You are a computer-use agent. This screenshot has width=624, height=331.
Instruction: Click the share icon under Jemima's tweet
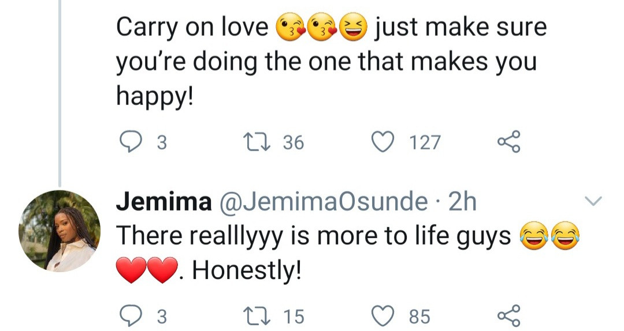(x=509, y=315)
